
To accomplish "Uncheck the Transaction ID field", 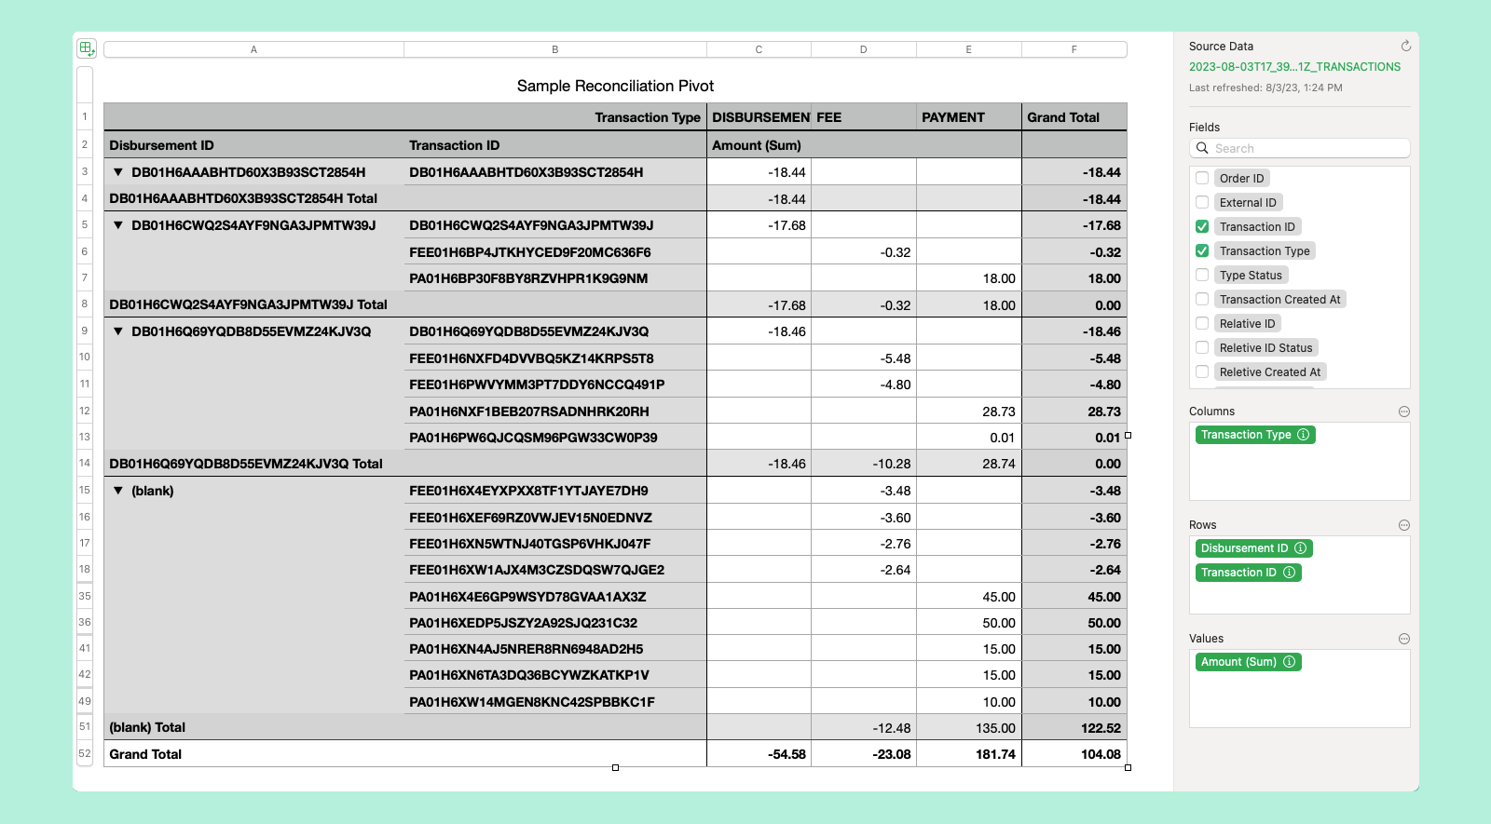I will (x=1202, y=226).
